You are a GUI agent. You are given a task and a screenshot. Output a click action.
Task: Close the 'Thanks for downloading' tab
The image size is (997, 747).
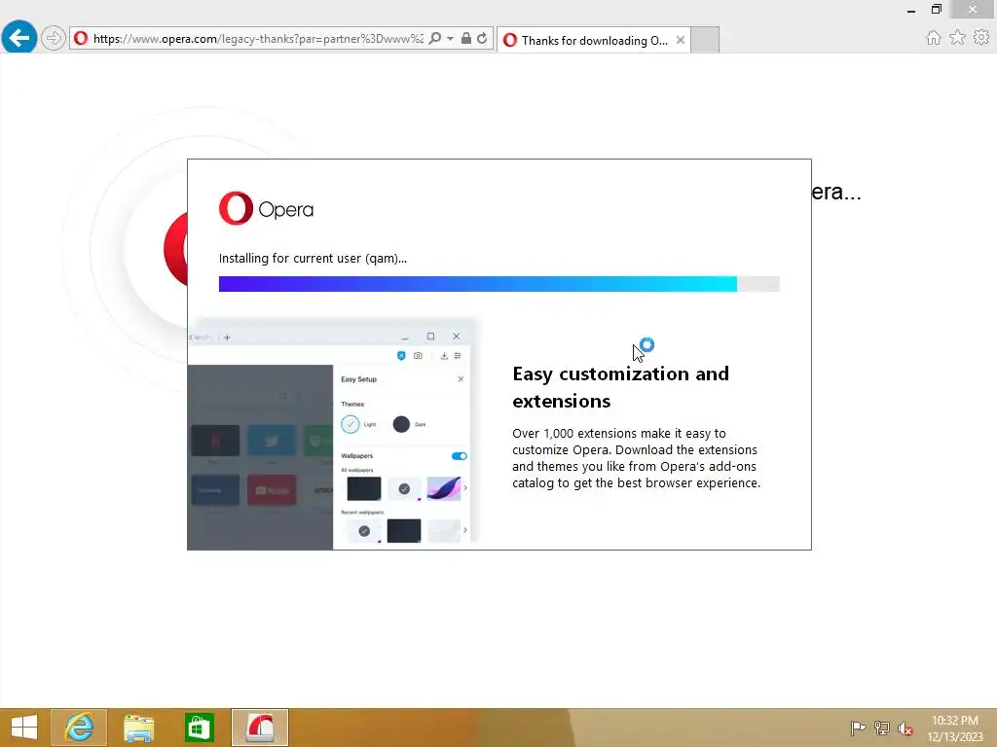(681, 40)
